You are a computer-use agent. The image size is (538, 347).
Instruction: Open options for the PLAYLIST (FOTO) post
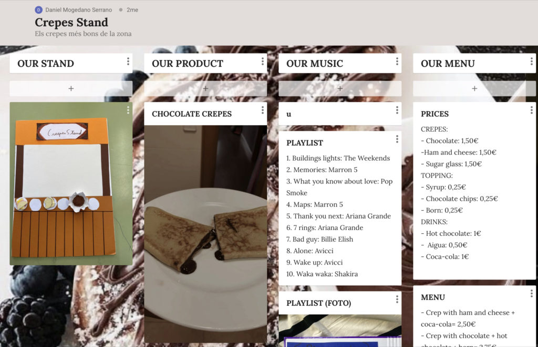397,299
